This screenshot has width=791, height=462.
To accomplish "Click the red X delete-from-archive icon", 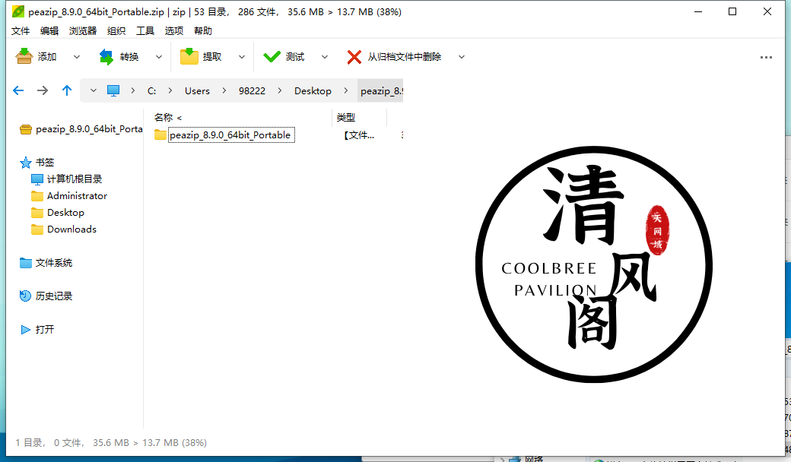I will coord(354,57).
